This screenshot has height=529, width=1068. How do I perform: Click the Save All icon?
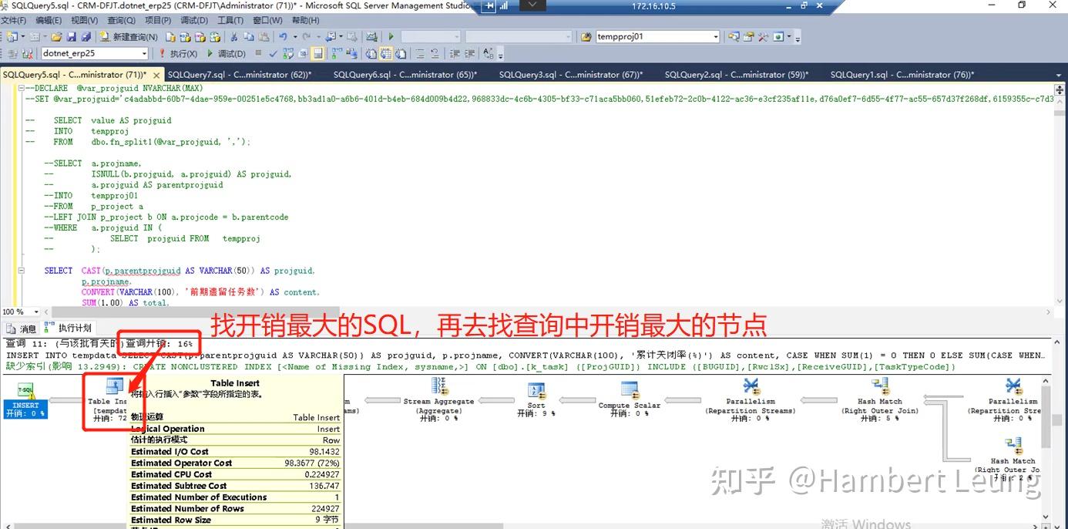[86, 36]
